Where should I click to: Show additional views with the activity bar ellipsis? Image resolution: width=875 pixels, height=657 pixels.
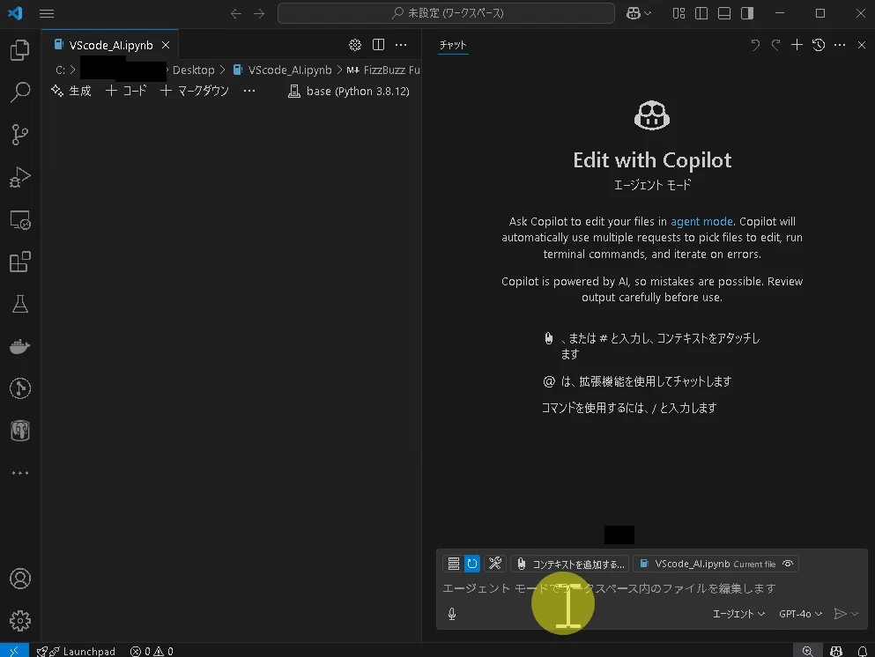20,473
